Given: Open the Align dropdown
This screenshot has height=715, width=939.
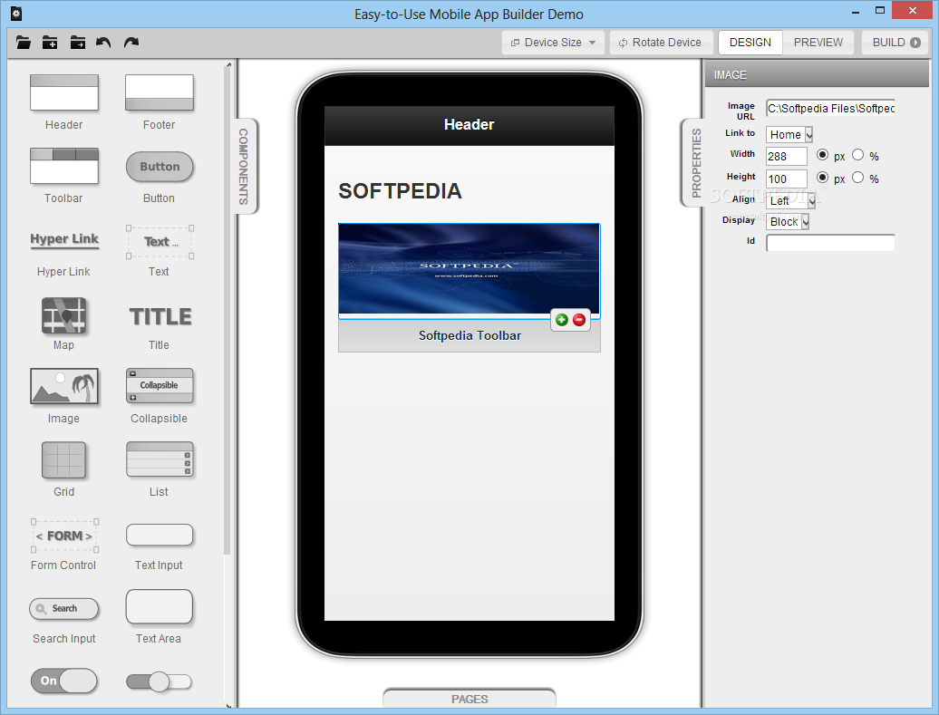Looking at the screenshot, I should pos(791,200).
